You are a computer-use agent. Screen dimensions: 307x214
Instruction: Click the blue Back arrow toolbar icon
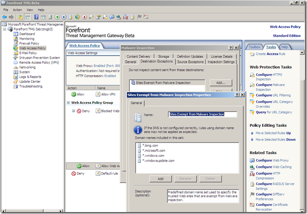4,17
